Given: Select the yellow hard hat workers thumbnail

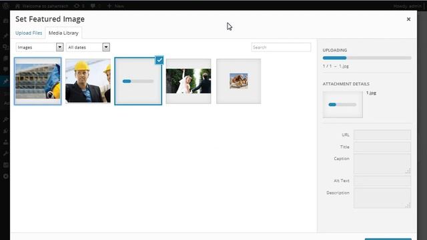Looking at the screenshot, I should pyautogui.click(x=88, y=81).
